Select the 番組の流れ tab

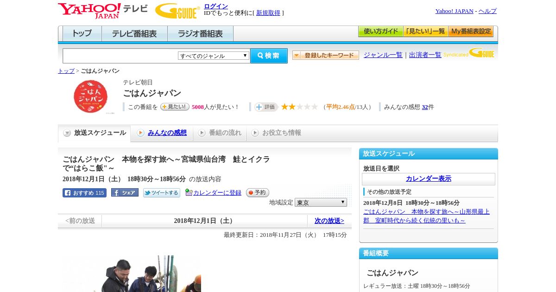tap(220, 133)
